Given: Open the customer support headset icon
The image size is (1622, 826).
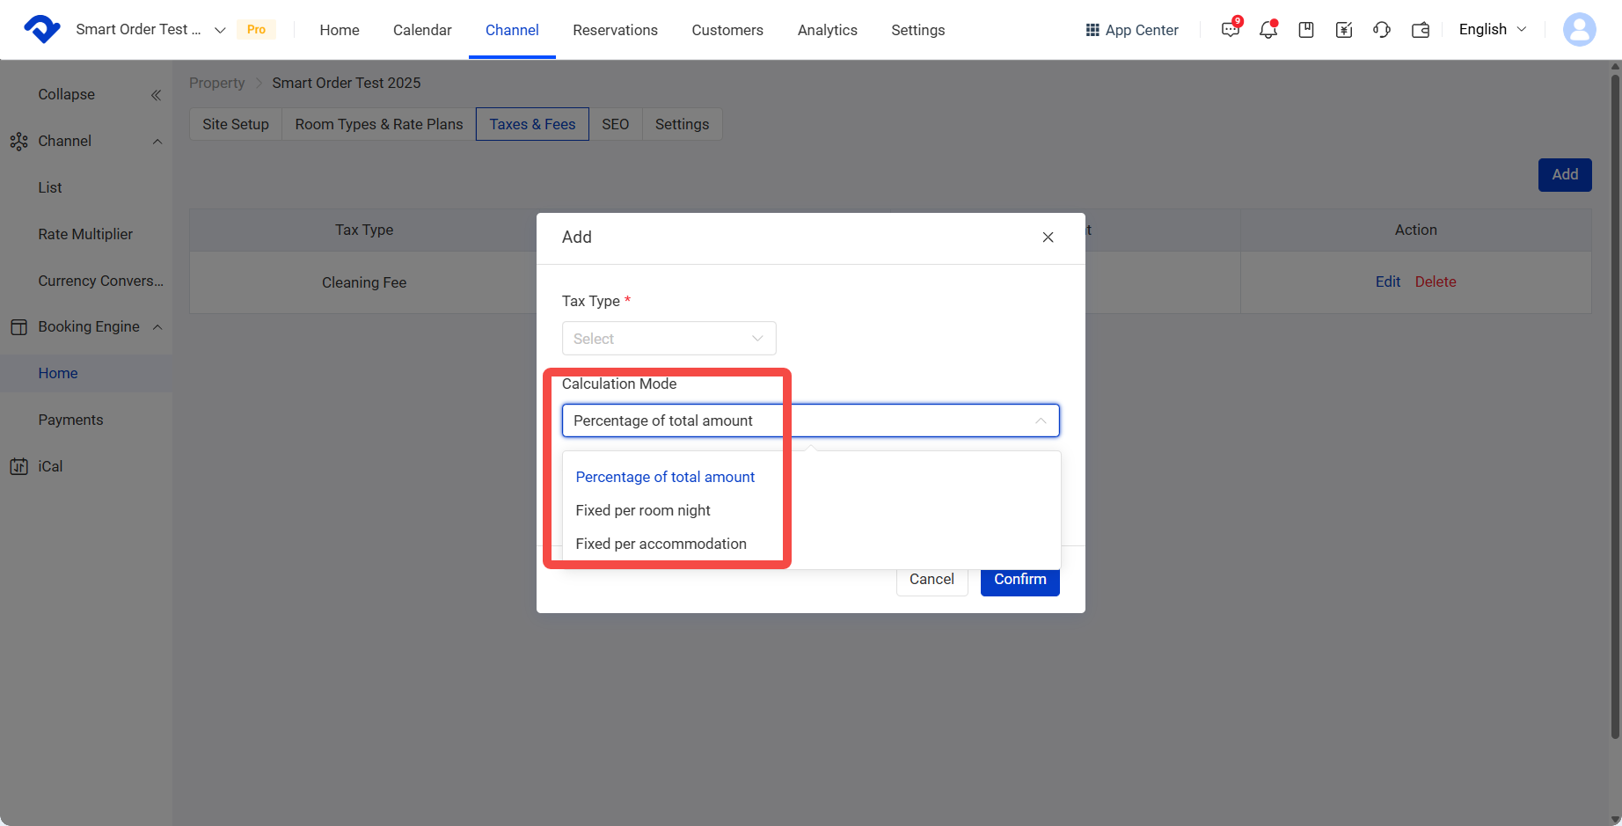Looking at the screenshot, I should 1382,30.
